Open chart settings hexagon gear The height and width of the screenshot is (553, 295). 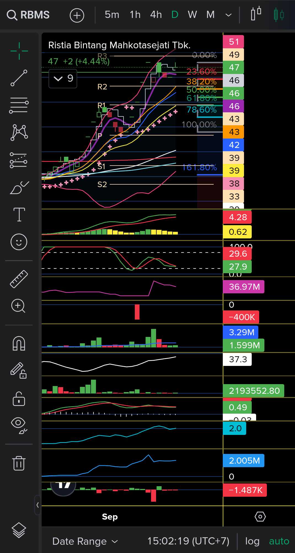(260, 517)
